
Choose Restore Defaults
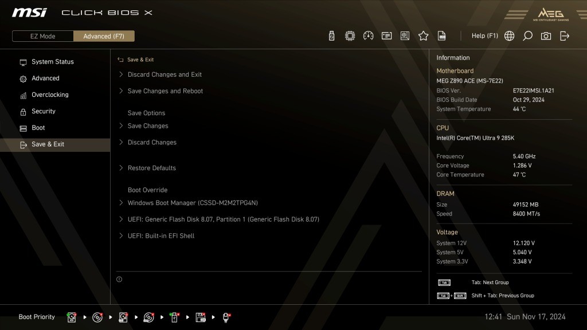tap(151, 168)
